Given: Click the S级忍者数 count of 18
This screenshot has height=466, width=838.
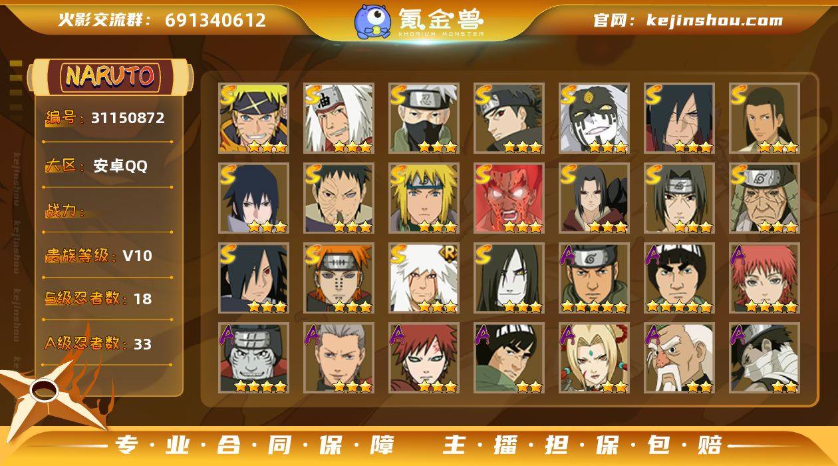Looking at the screenshot, I should coord(142,299).
